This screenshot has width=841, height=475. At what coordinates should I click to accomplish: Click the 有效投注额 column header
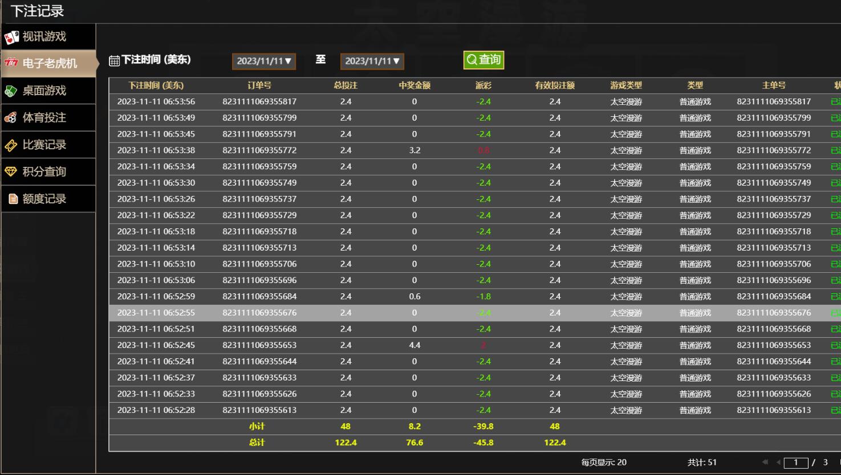point(555,85)
